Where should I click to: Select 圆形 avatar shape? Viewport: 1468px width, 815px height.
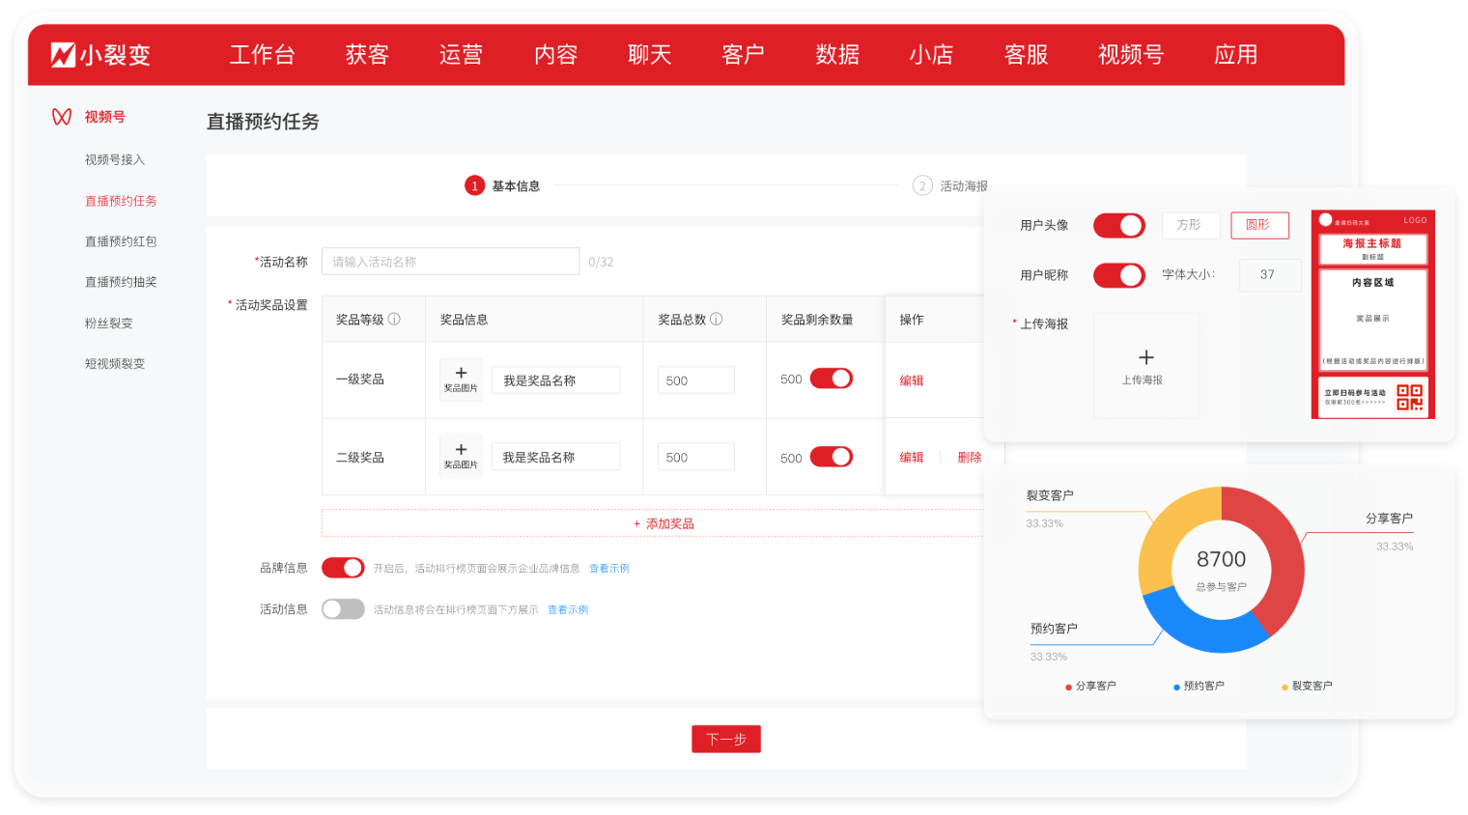(1259, 225)
